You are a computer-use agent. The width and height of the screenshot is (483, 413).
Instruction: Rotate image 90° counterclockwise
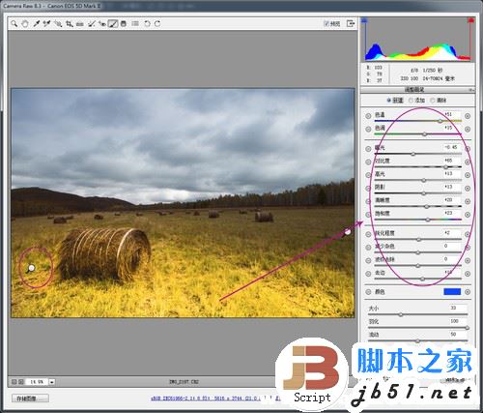(147, 24)
